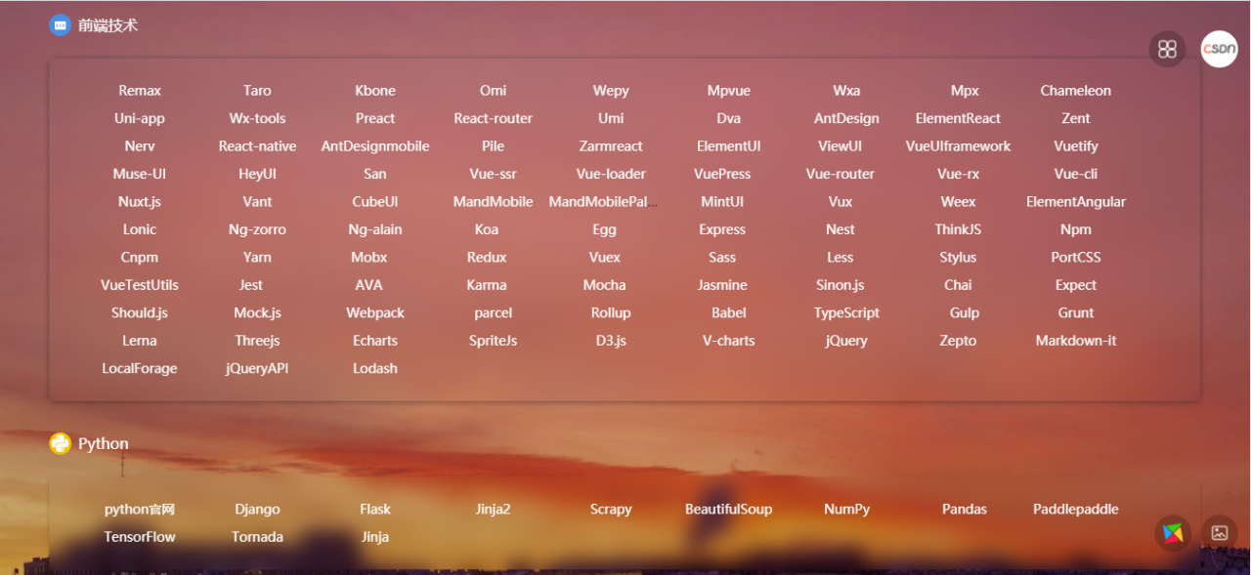Screen dimensions: 1251x575
Task: Open the TensorFlow link
Action: (x=140, y=537)
